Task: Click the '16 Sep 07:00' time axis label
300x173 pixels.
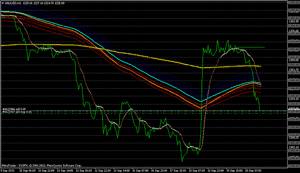Action: (140, 171)
